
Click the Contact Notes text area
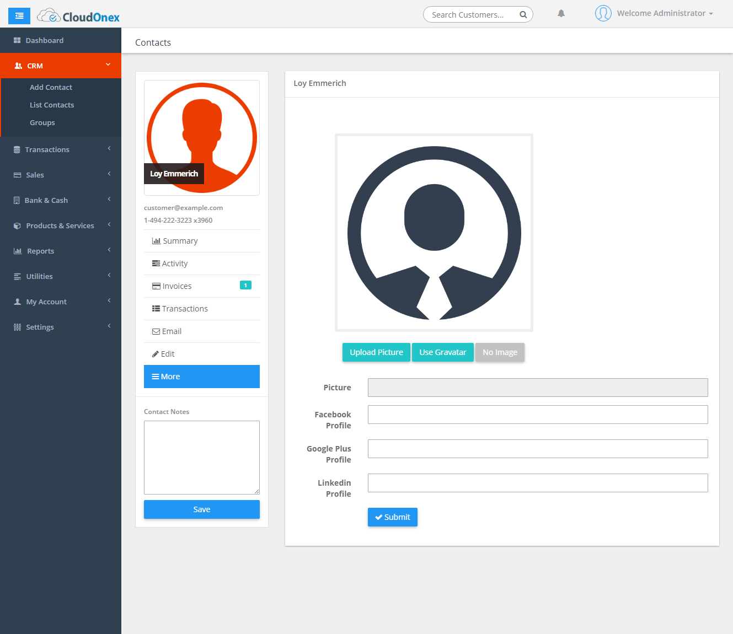[202, 458]
